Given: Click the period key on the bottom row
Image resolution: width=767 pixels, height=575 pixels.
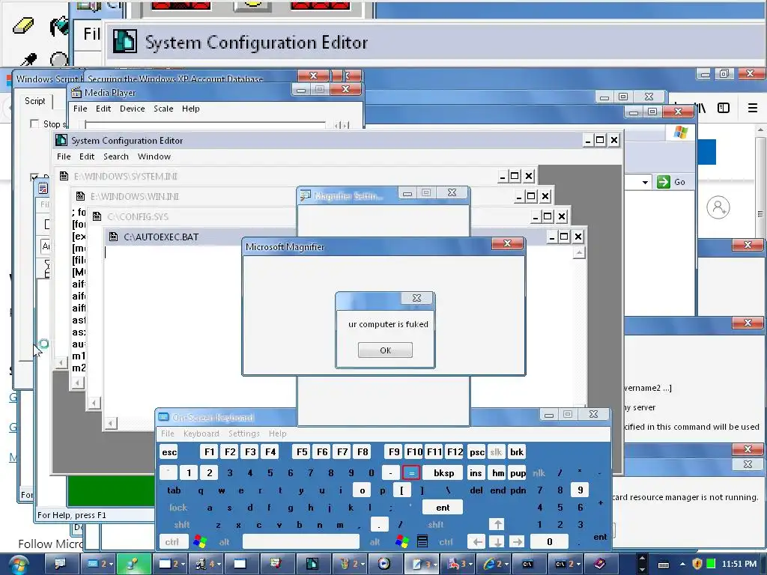Looking at the screenshot, I should 379,525.
